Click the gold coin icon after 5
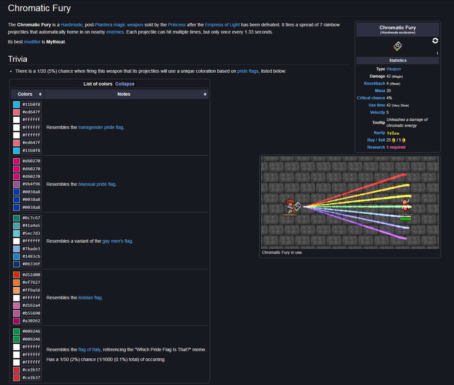This screenshot has height=385, width=454. coord(404,140)
